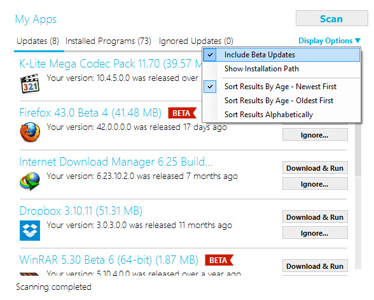Download & Run Internet Download Manager update

click(315, 168)
